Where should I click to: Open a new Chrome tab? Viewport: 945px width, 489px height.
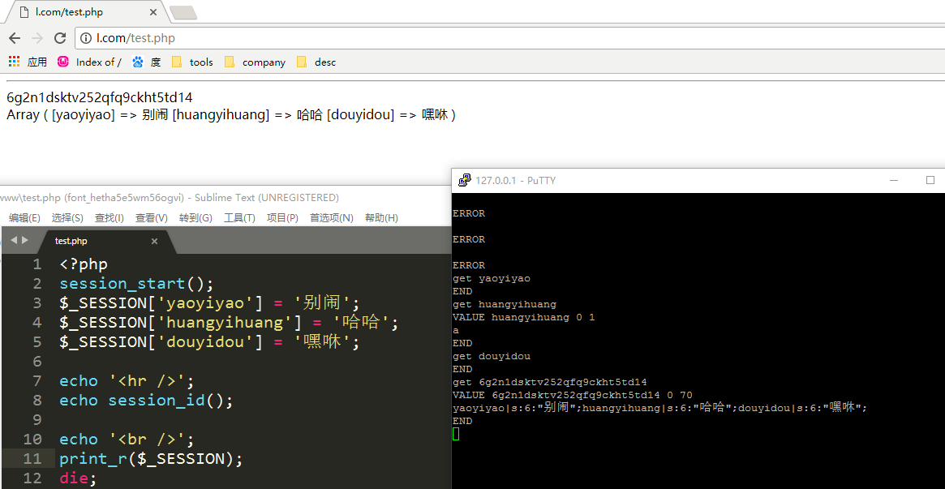pos(183,12)
